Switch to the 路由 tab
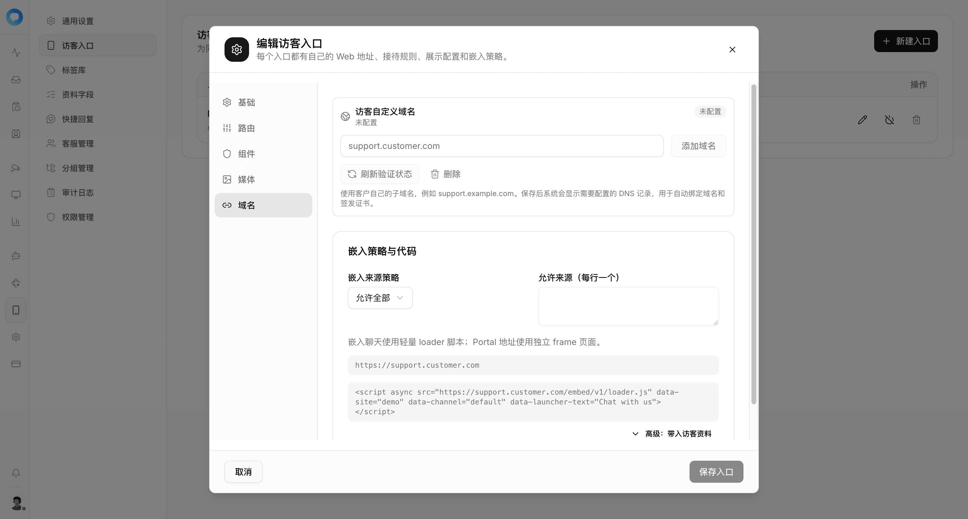The height and width of the screenshot is (519, 968). (x=263, y=128)
